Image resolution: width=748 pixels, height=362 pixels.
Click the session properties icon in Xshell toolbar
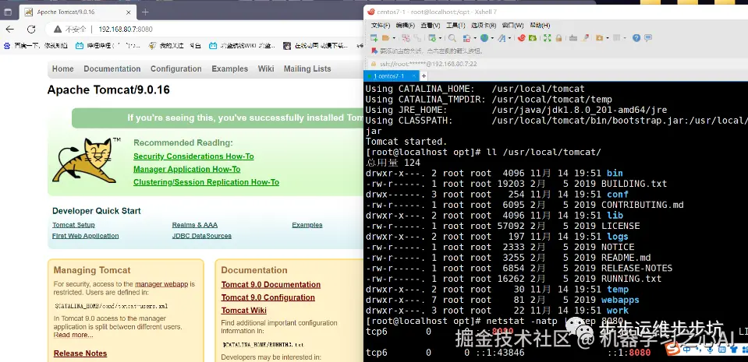(432, 38)
